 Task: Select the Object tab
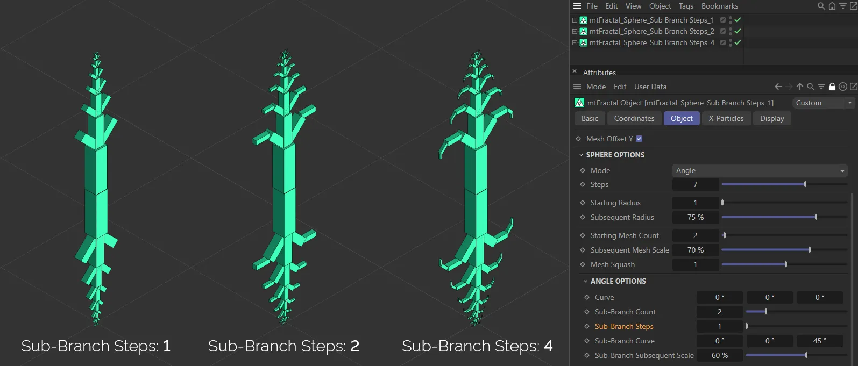coord(682,118)
